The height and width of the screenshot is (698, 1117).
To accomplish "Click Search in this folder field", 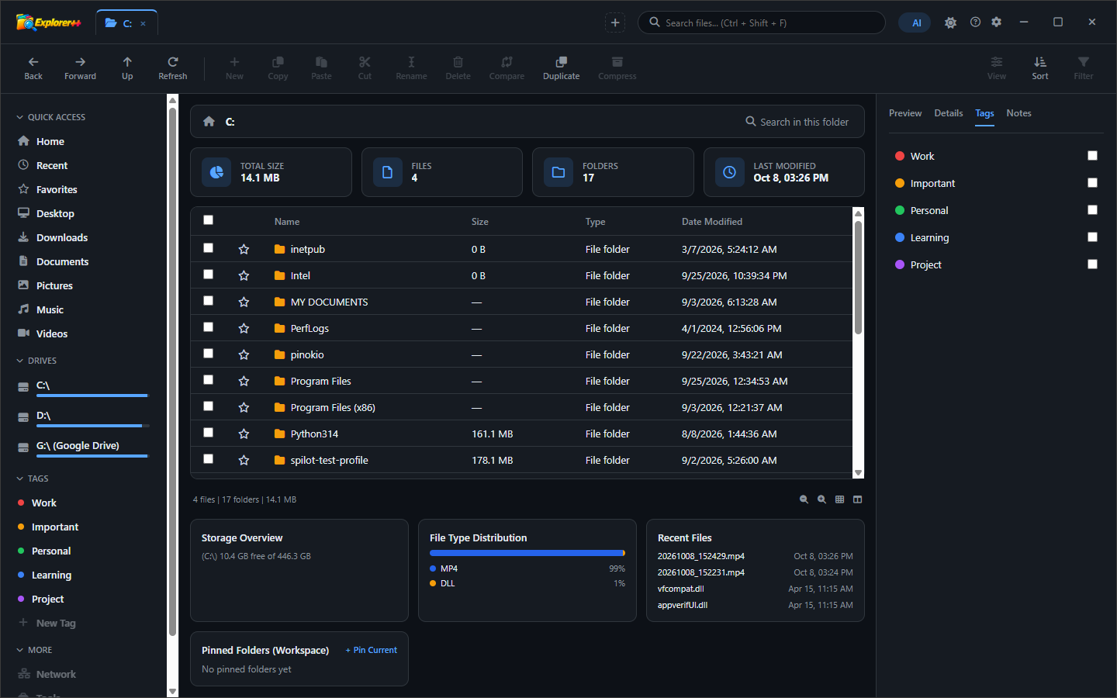I will 797,122.
